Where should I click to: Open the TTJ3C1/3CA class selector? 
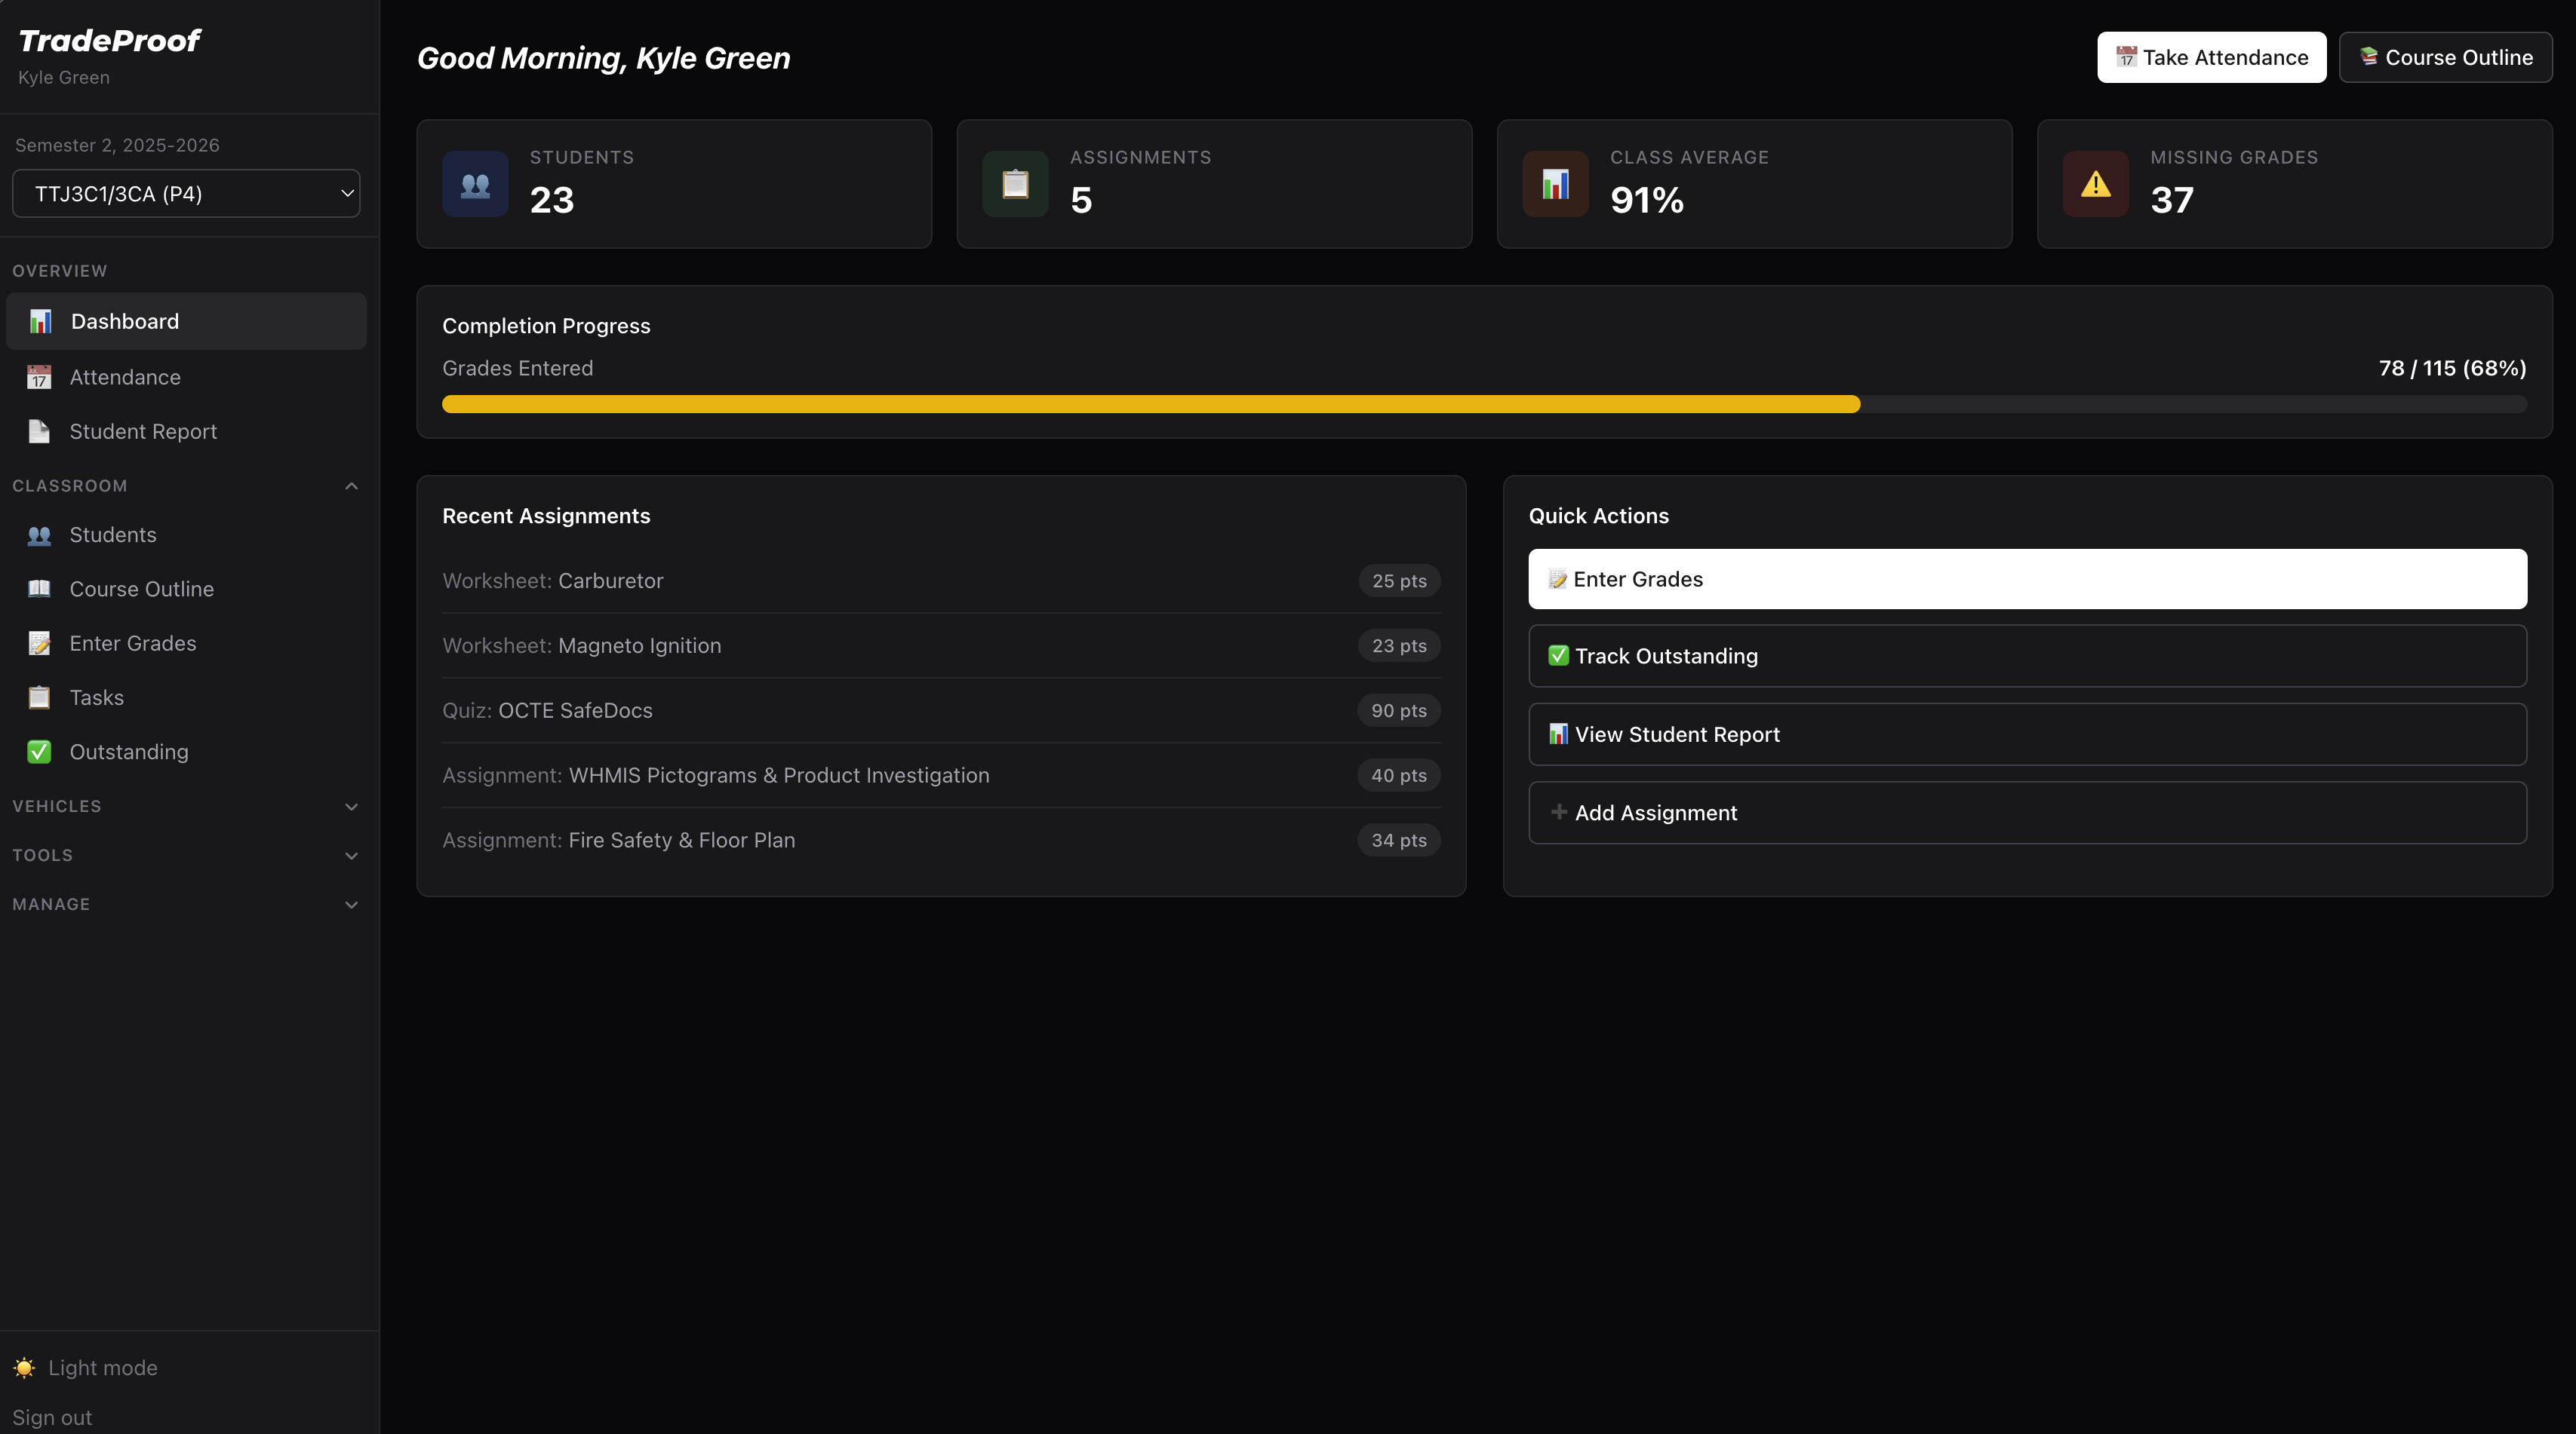pos(185,193)
